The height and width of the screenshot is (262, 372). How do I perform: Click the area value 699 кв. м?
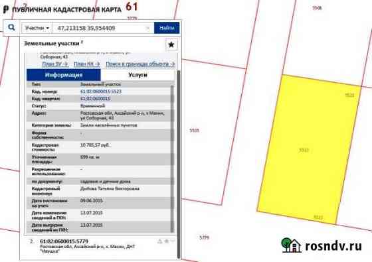coord(90,157)
